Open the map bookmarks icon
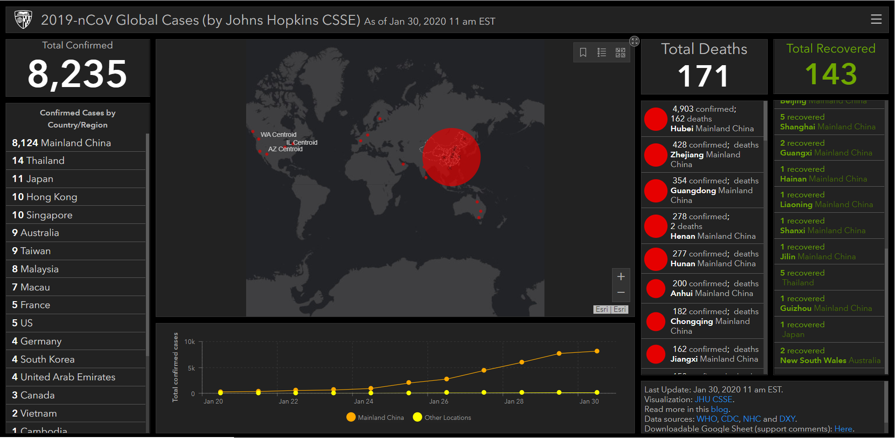The width and height of the screenshot is (895, 438). click(x=583, y=53)
